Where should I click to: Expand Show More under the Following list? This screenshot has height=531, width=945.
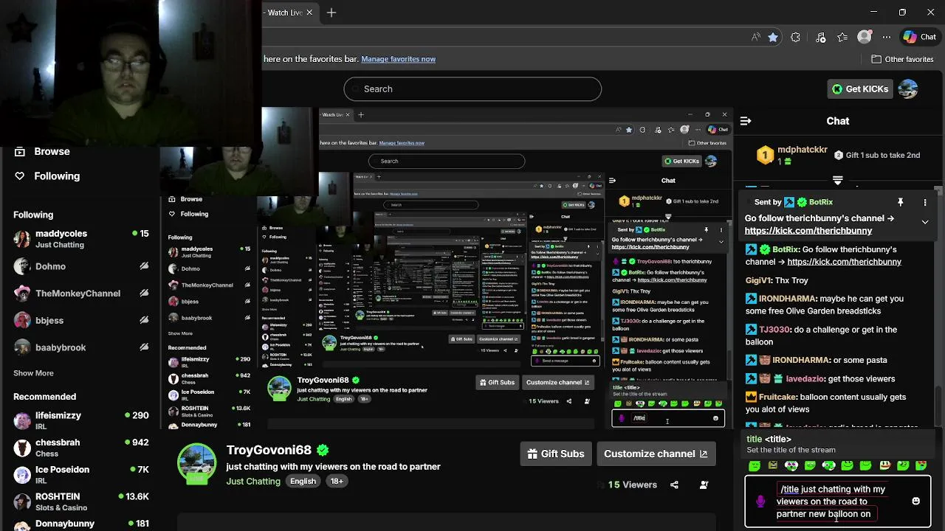coord(33,373)
